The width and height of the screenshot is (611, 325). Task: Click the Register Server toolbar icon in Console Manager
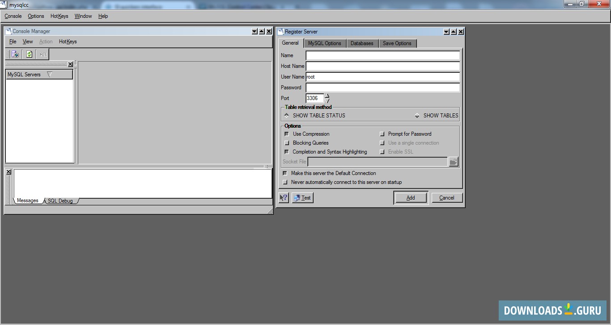tap(15, 54)
